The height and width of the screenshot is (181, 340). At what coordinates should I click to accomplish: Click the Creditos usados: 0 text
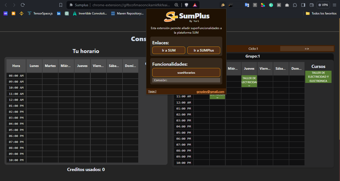click(86, 170)
